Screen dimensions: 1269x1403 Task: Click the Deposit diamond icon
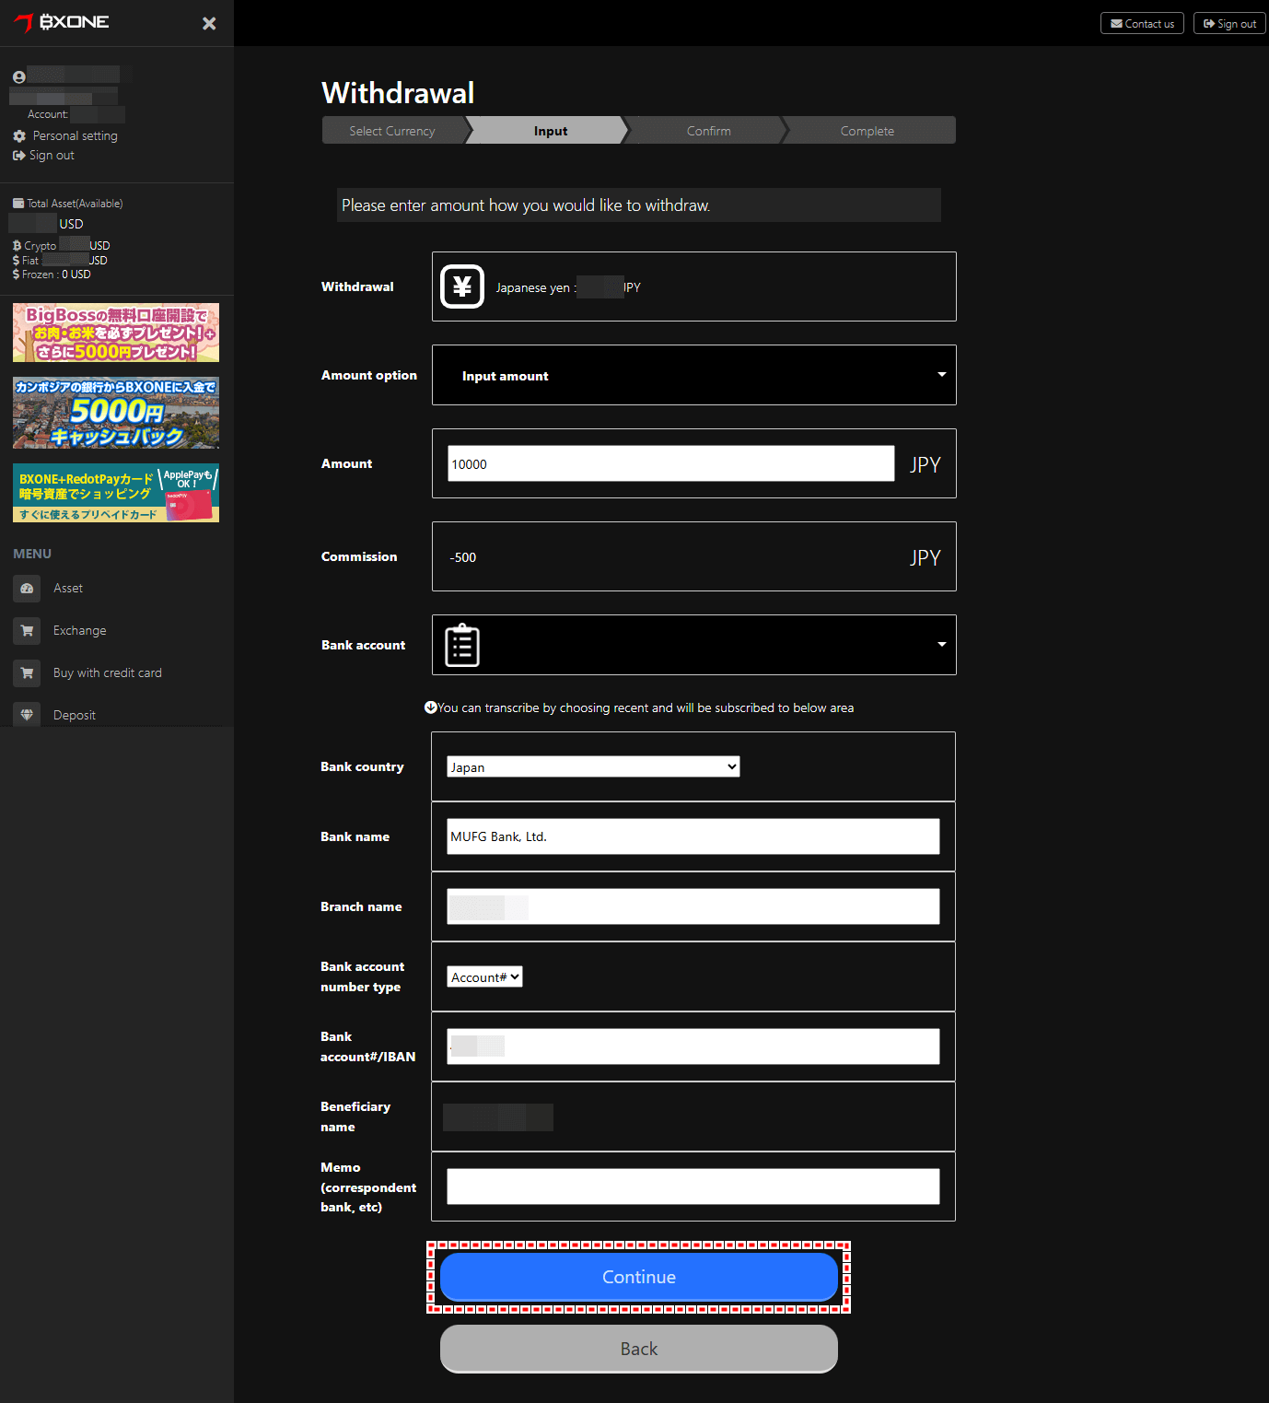point(27,714)
